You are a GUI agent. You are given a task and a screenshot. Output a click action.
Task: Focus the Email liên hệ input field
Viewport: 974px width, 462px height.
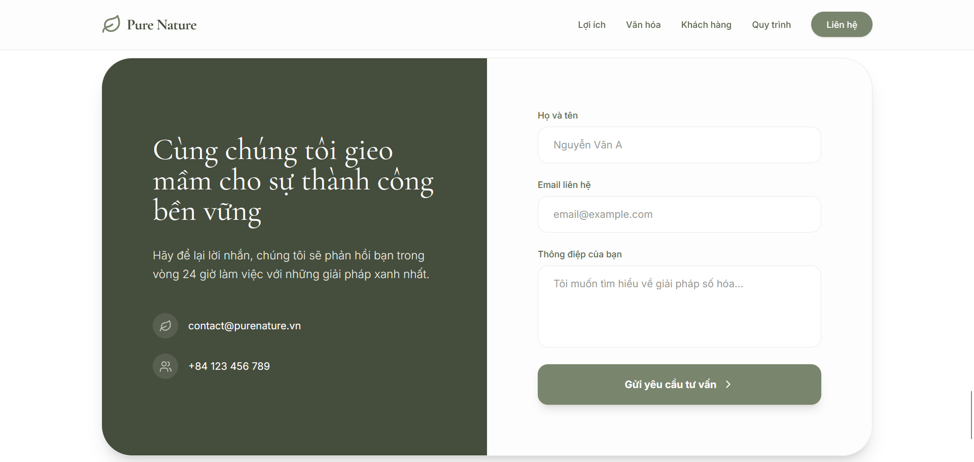679,214
